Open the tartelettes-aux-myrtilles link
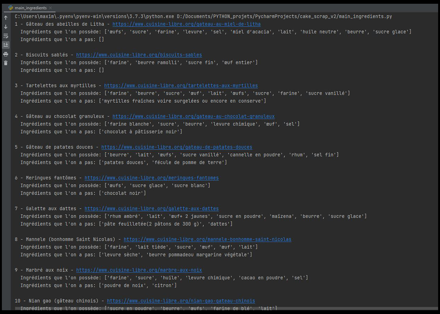This screenshot has width=440, height=314. coord(181,86)
